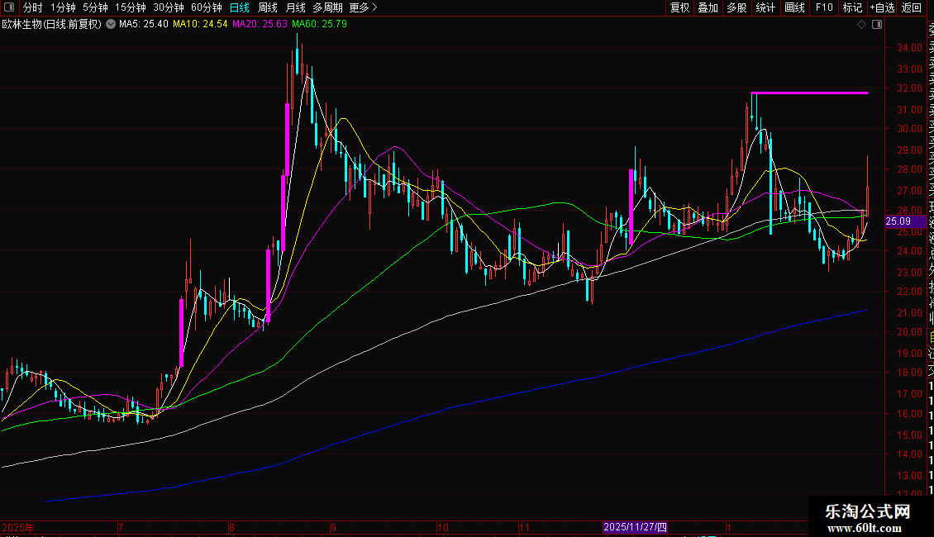Toggle the left sidebar panel icon
This screenshot has width=934, height=537.
pyautogui.click(x=9, y=7)
